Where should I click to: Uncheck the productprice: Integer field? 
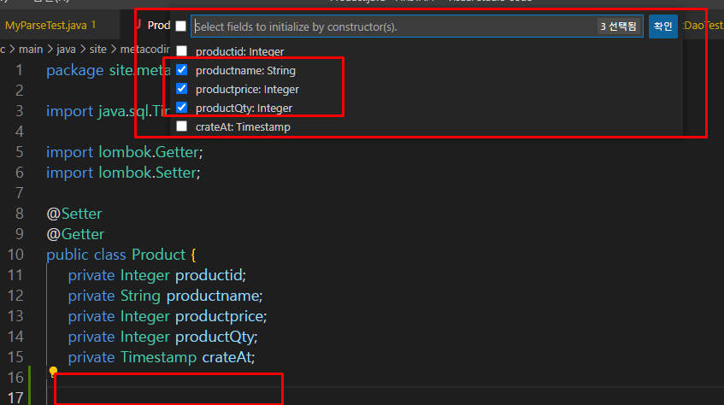(181, 89)
